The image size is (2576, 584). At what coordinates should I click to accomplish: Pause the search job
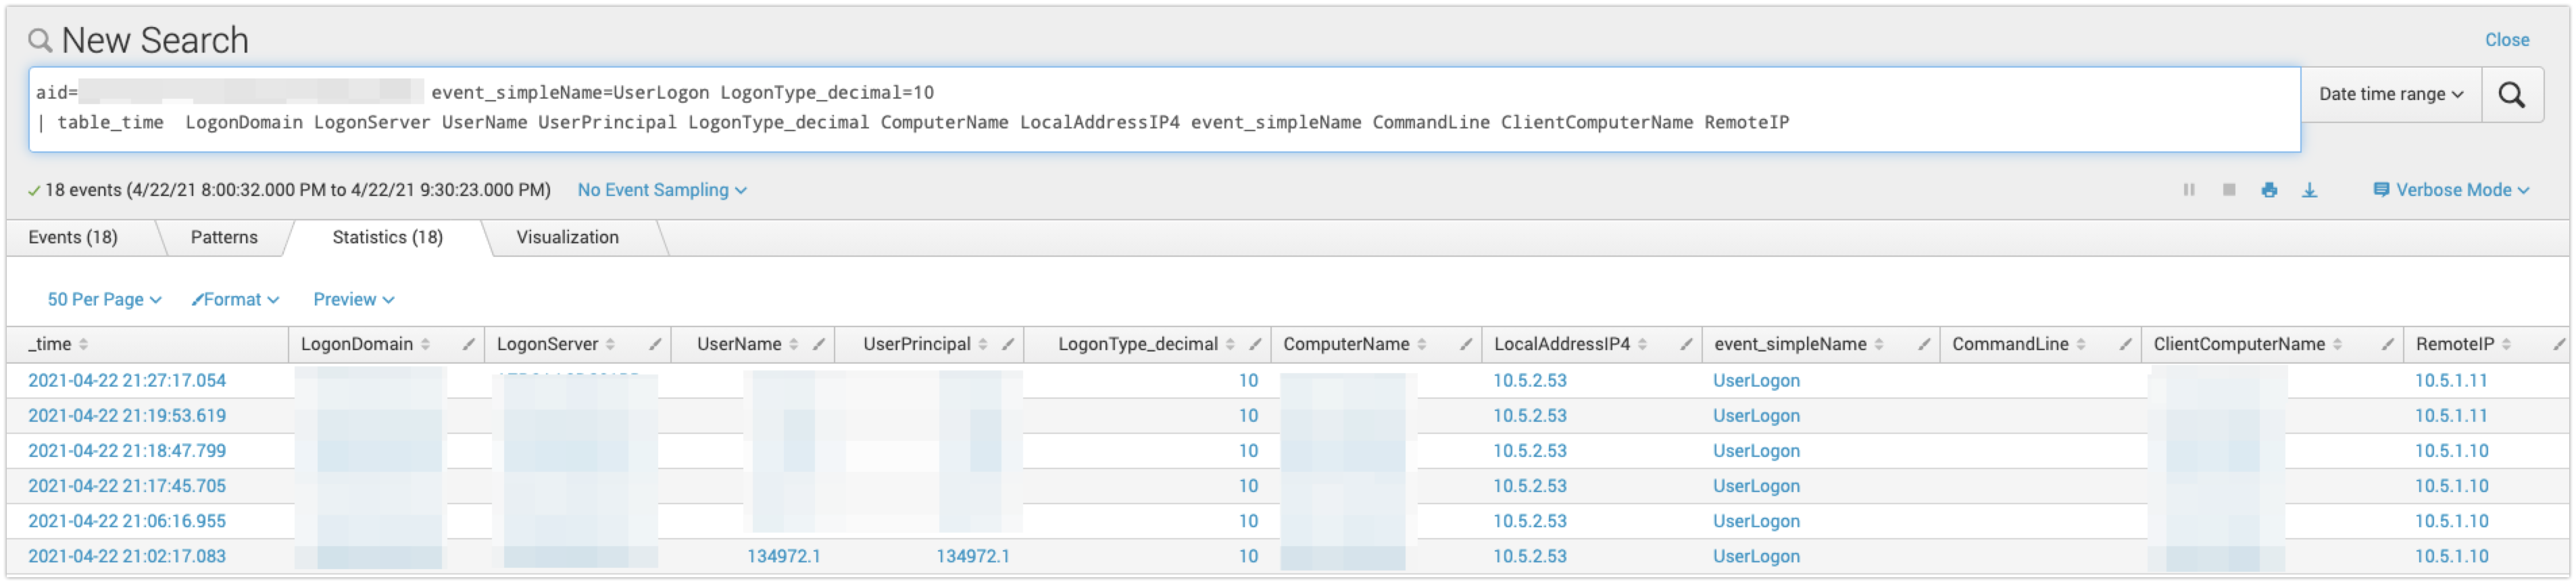[x=2189, y=190]
